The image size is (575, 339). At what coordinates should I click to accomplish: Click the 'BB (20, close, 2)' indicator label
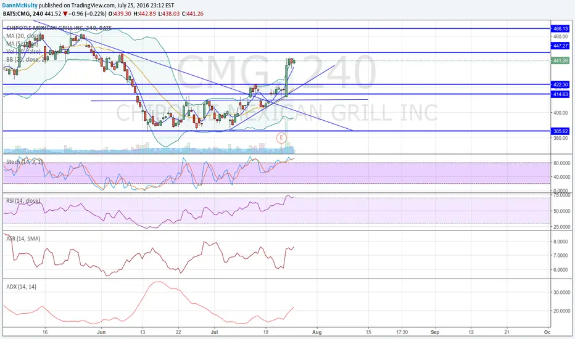coord(27,59)
